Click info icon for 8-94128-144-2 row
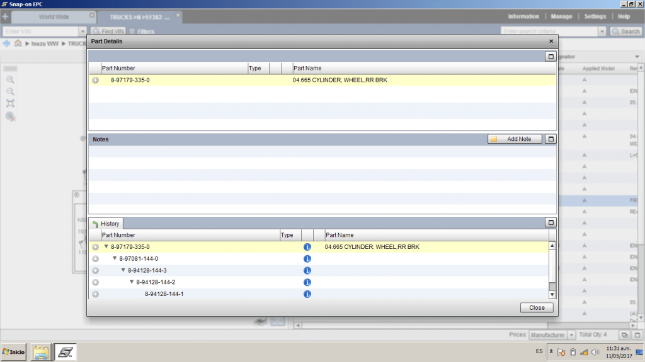This screenshot has width=645, height=362. click(x=307, y=282)
